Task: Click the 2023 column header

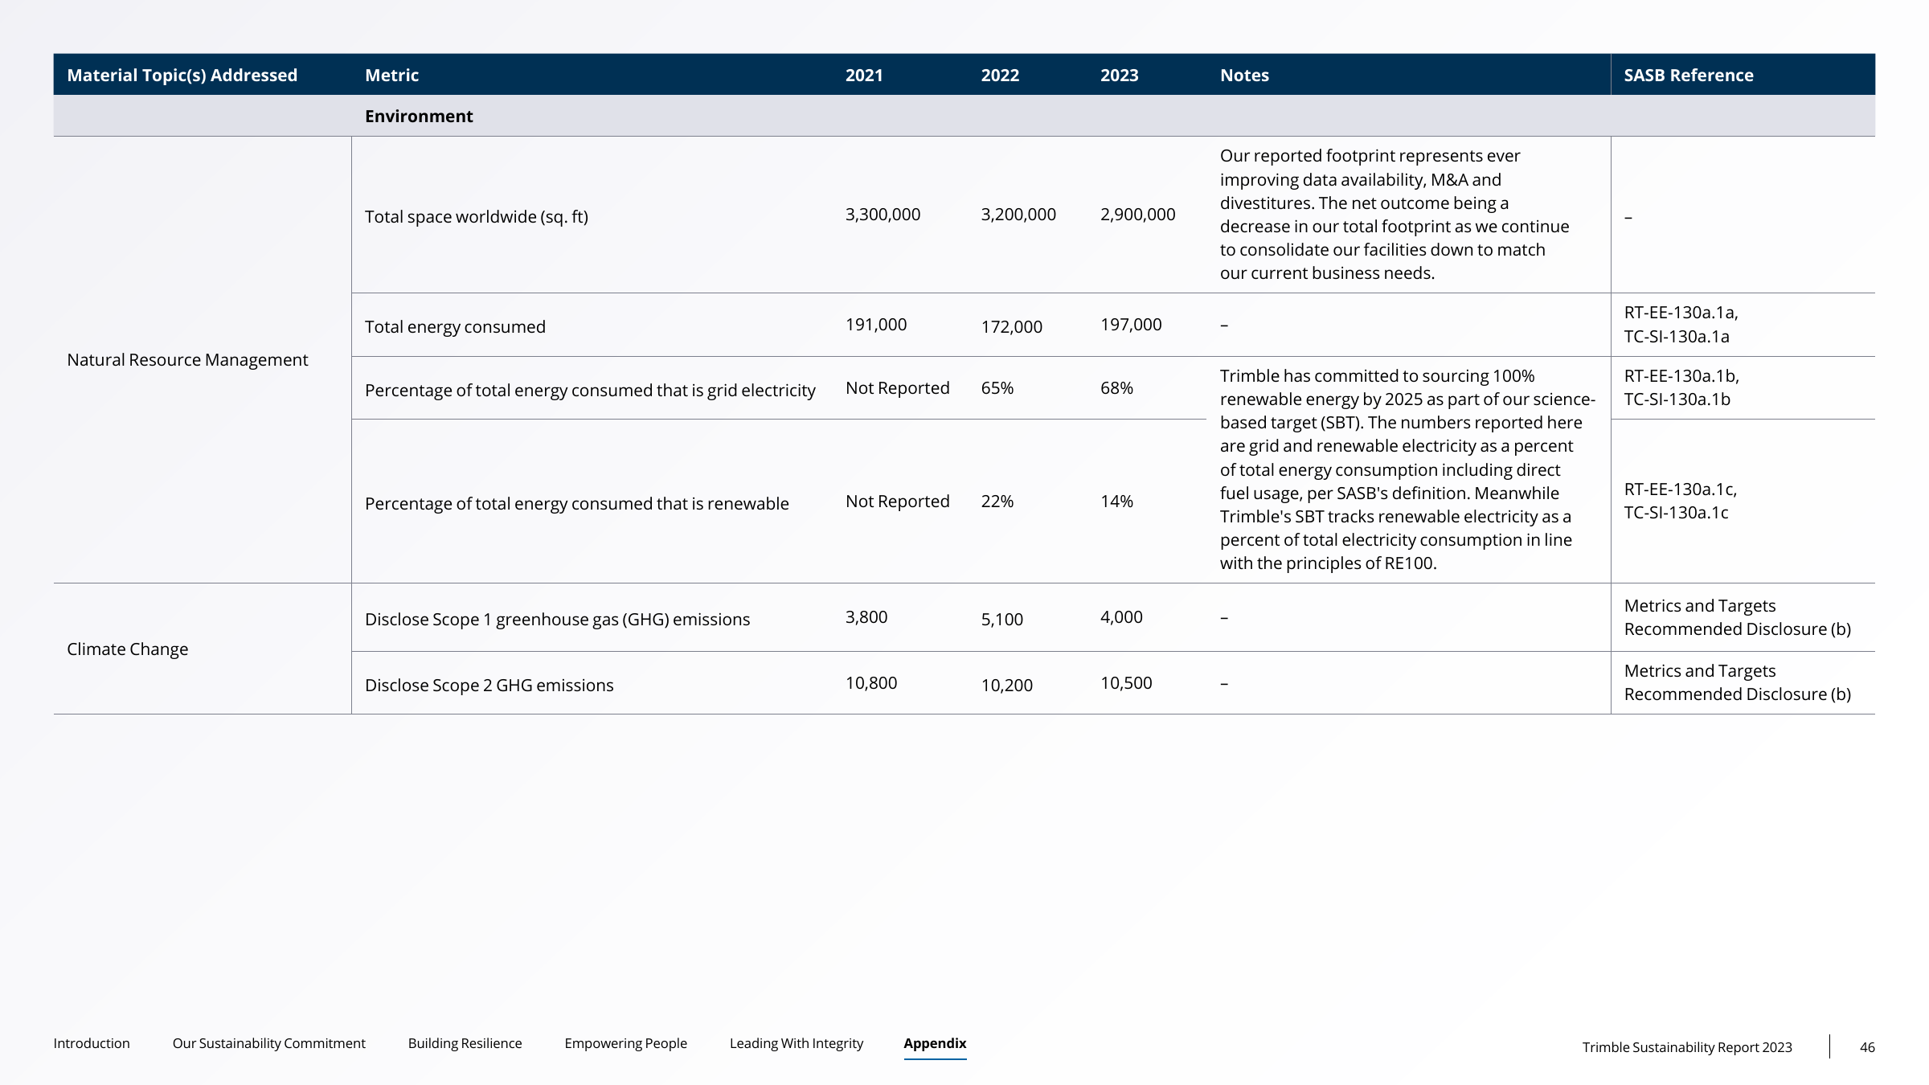Action: pyautogui.click(x=1119, y=75)
